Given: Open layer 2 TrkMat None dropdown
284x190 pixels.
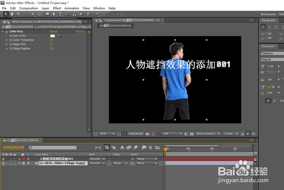Looking at the screenshot, I should pyautogui.click(x=120, y=163).
